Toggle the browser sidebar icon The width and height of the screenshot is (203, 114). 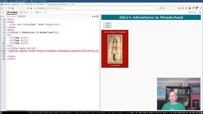click(183, 8)
